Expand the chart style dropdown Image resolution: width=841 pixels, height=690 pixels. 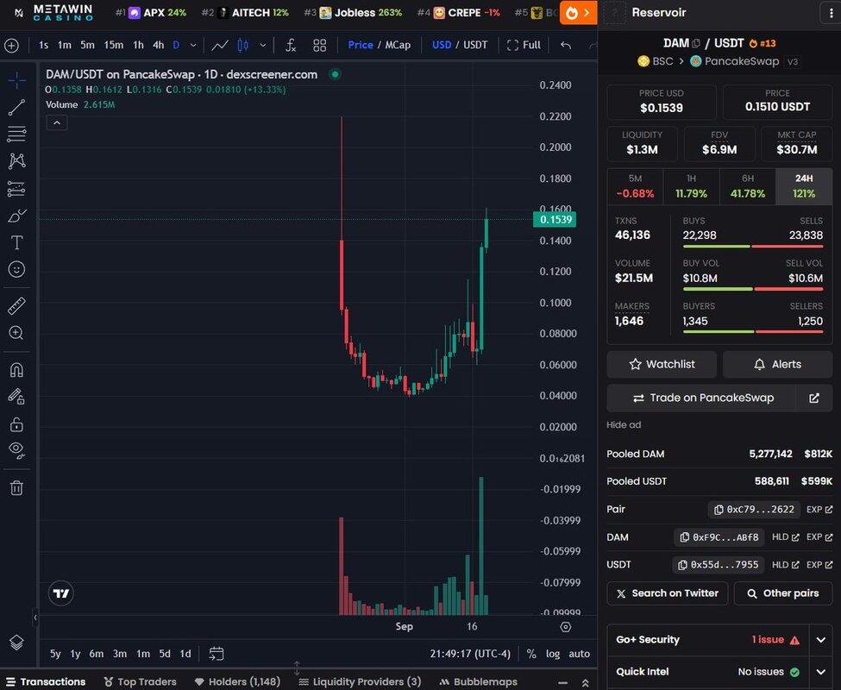(x=263, y=46)
